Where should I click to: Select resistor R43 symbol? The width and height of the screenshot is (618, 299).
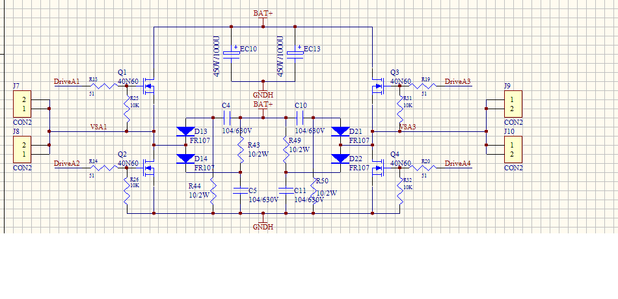pyautogui.click(x=241, y=149)
